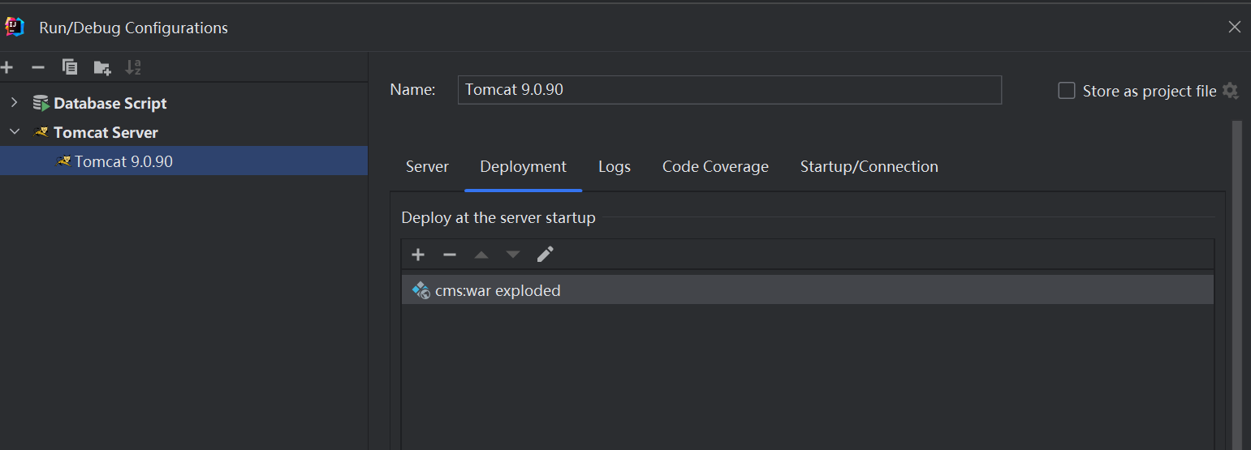Sort configurations alphabetically icon
The height and width of the screenshot is (450, 1251).
pos(133,67)
